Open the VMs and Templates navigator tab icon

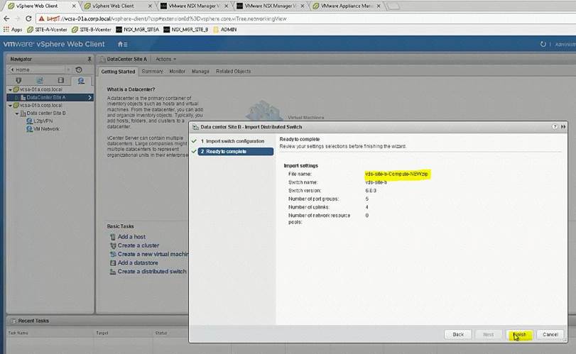pos(39,80)
